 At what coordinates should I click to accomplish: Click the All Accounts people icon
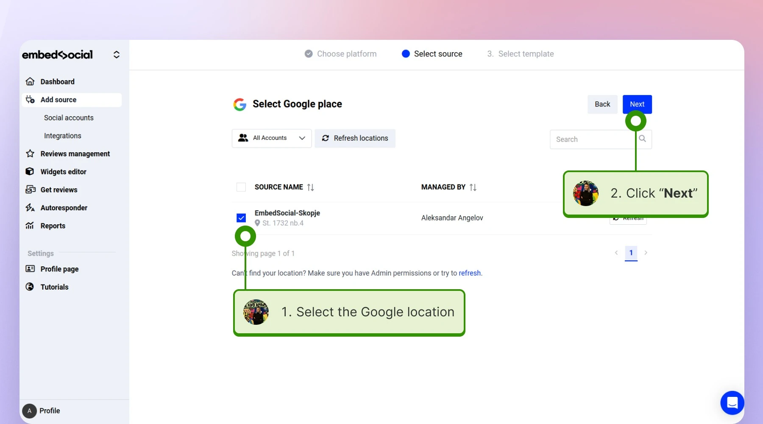(x=243, y=138)
